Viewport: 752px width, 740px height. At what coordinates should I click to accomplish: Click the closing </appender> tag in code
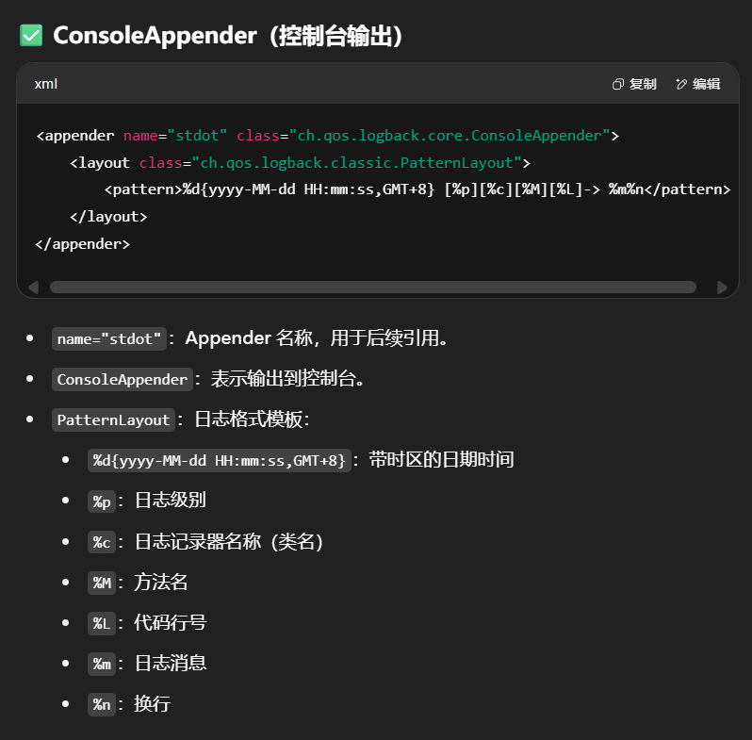[x=83, y=243]
